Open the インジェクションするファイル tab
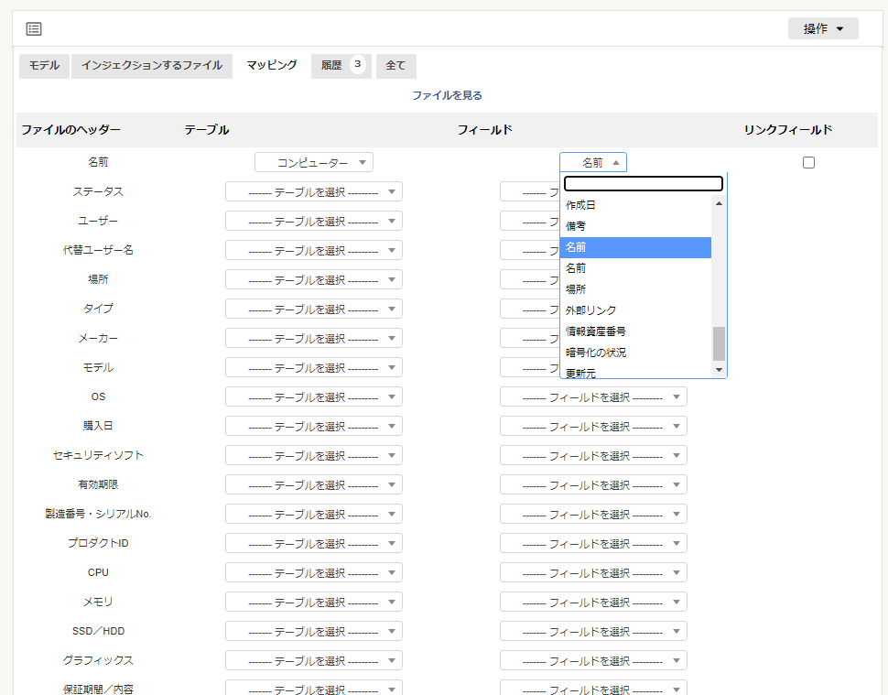 pyautogui.click(x=151, y=66)
